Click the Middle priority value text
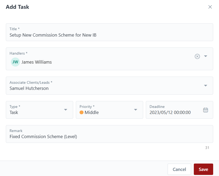This screenshot has height=176, width=219. pyautogui.click(x=91, y=112)
